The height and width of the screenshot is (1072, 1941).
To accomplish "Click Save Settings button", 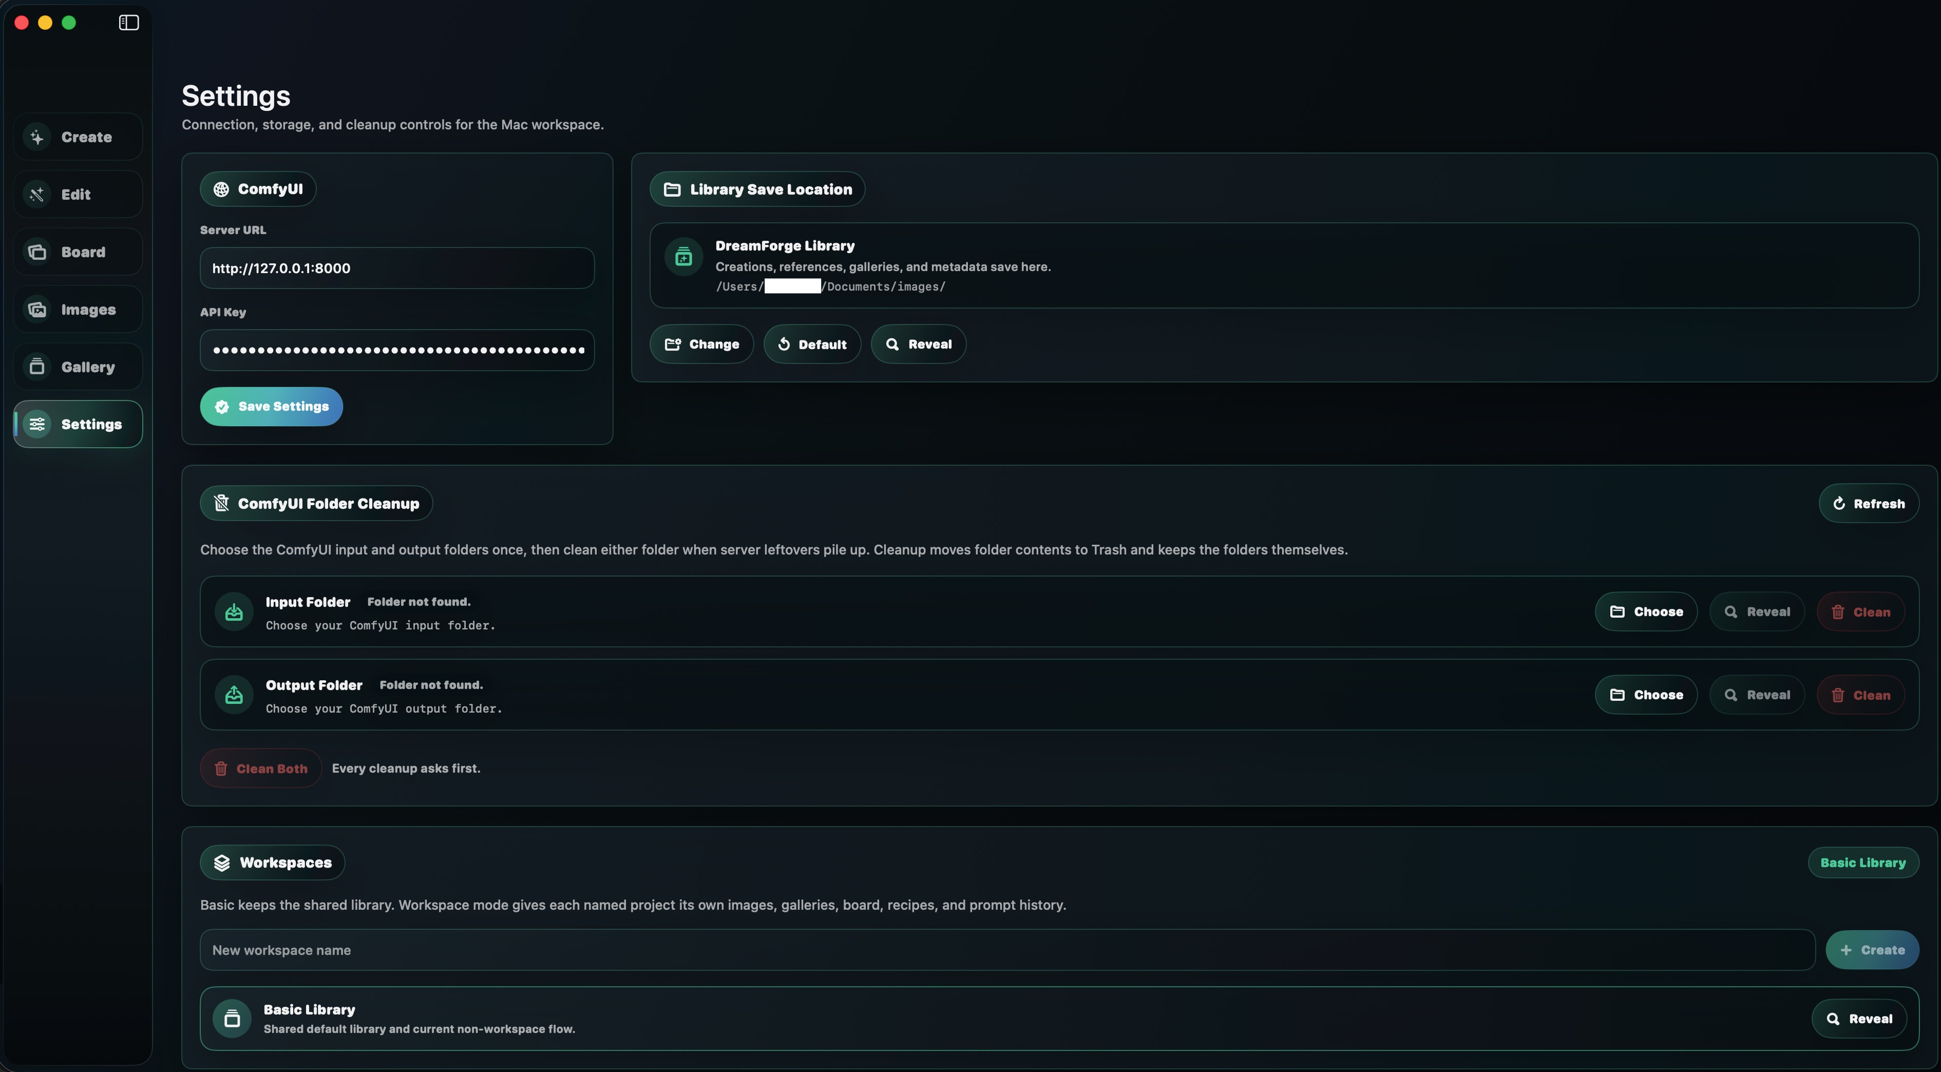I will pyautogui.click(x=271, y=407).
